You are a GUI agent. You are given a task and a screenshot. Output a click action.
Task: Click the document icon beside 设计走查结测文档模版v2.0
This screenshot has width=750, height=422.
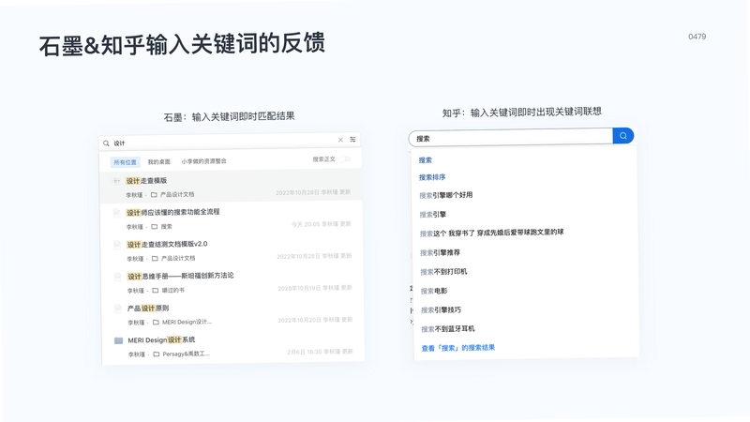click(x=117, y=245)
